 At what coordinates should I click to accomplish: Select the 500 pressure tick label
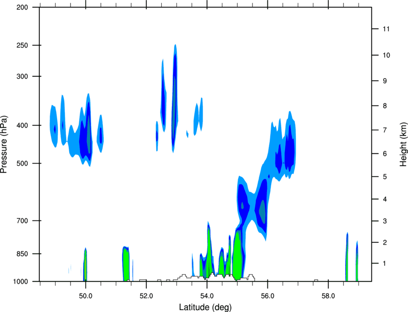coord(22,163)
